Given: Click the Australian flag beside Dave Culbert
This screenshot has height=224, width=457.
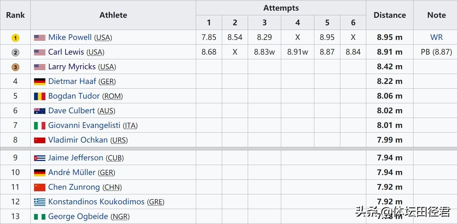Looking at the screenshot, I should coord(40,111).
